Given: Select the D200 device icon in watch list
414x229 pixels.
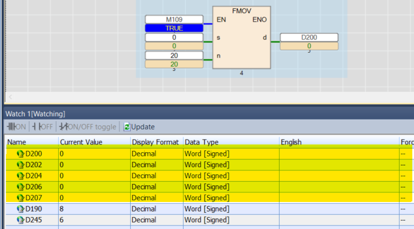Looking at the screenshot, I should 20,154.
